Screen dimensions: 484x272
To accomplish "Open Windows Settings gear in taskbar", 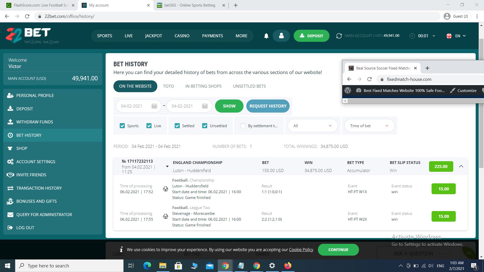I will point(272,266).
